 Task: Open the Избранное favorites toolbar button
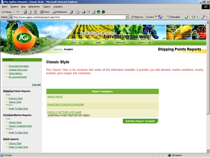[60, 12]
